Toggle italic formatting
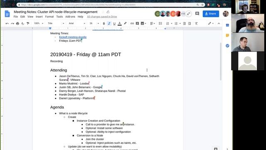 pyautogui.click(x=109, y=23)
